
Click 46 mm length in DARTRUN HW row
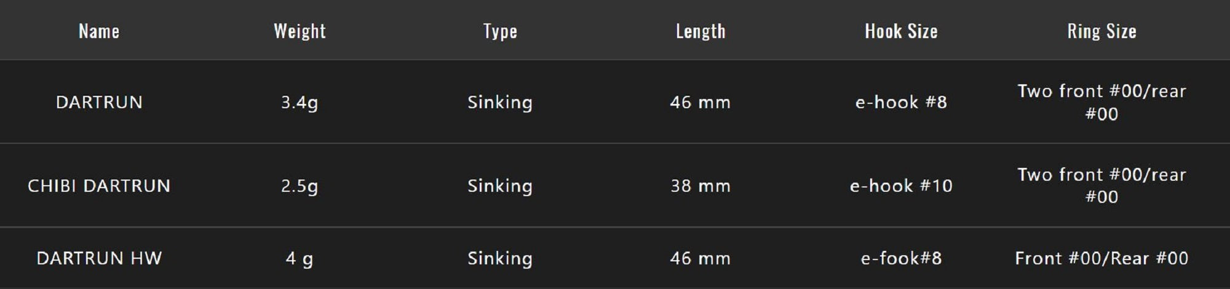700,258
